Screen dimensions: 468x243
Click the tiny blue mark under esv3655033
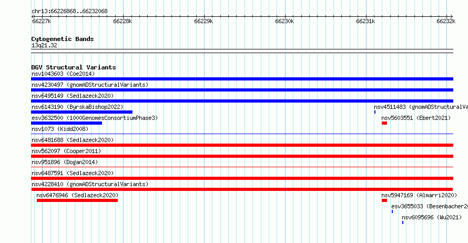(392, 211)
